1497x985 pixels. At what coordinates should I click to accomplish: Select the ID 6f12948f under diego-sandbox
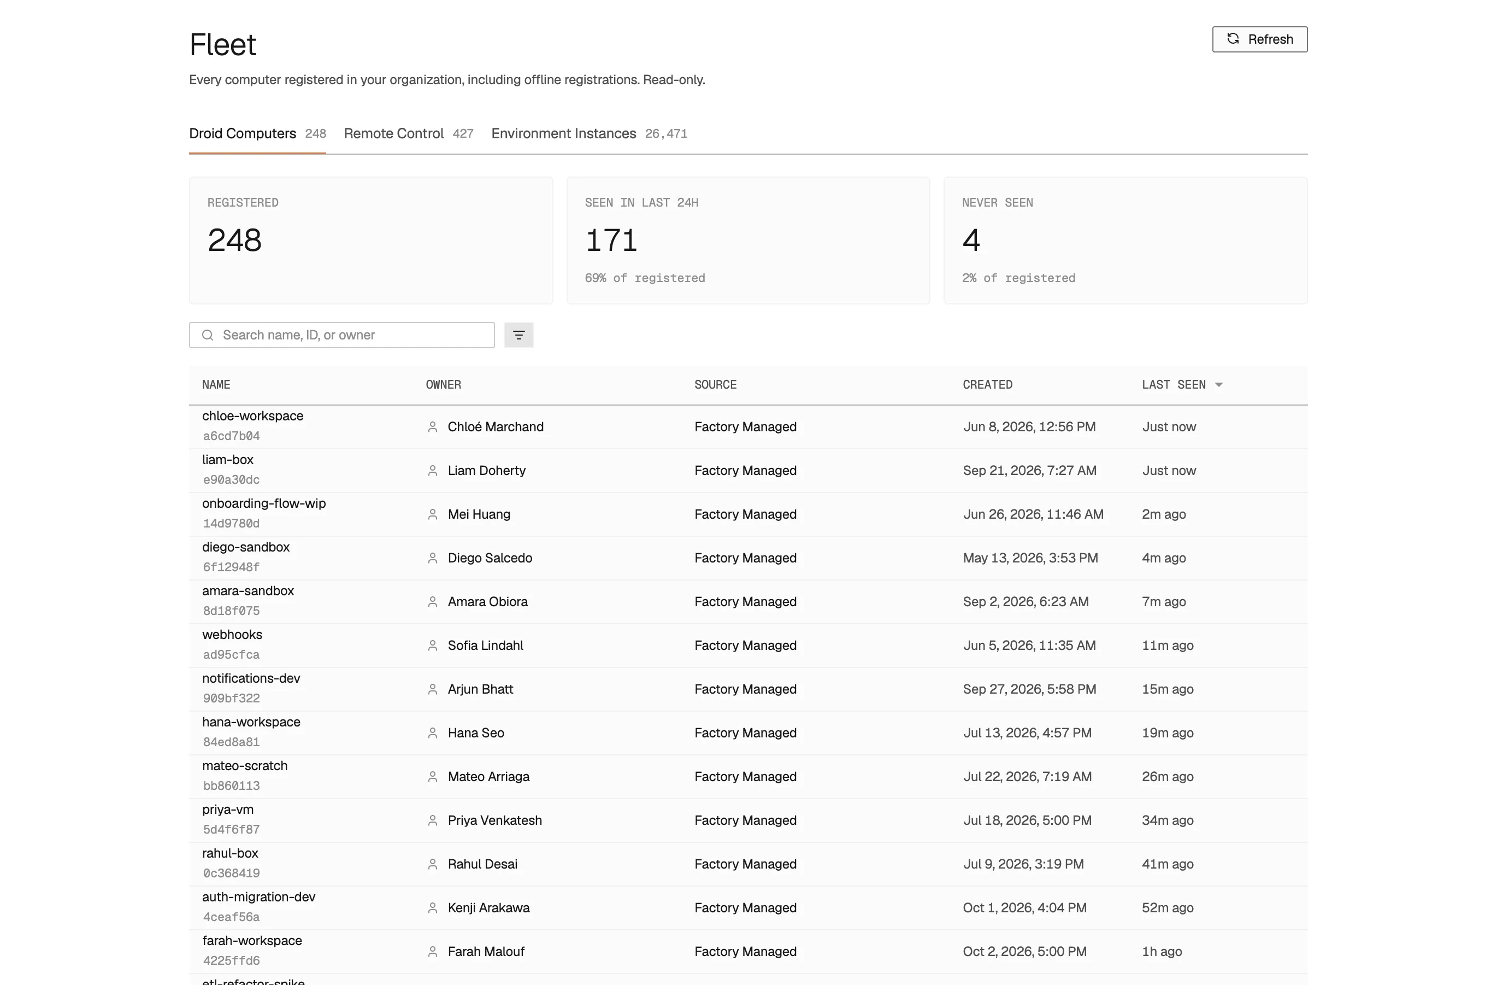click(231, 567)
